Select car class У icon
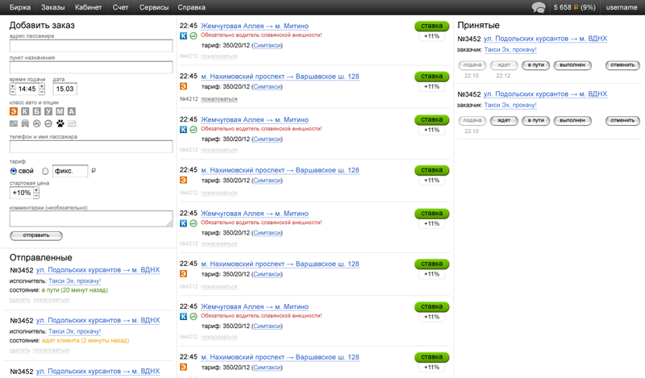This screenshot has height=378, width=645. [x=48, y=111]
